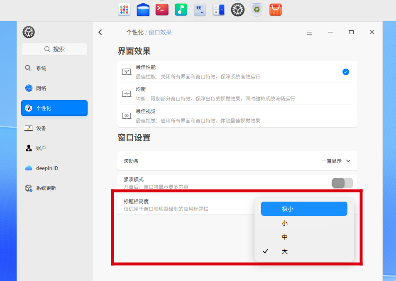Choose 小 title bar height
Image resolution: width=396 pixels, height=281 pixels.
tap(304, 223)
